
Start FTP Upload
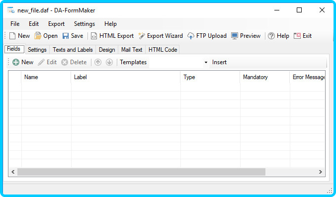click(207, 36)
